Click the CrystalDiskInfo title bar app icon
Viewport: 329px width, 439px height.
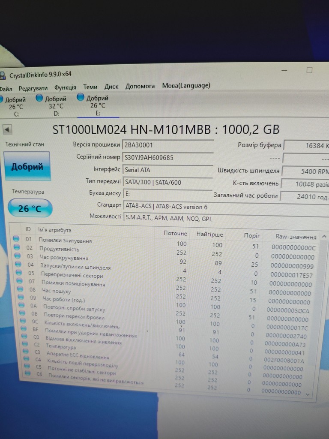(x=3, y=75)
